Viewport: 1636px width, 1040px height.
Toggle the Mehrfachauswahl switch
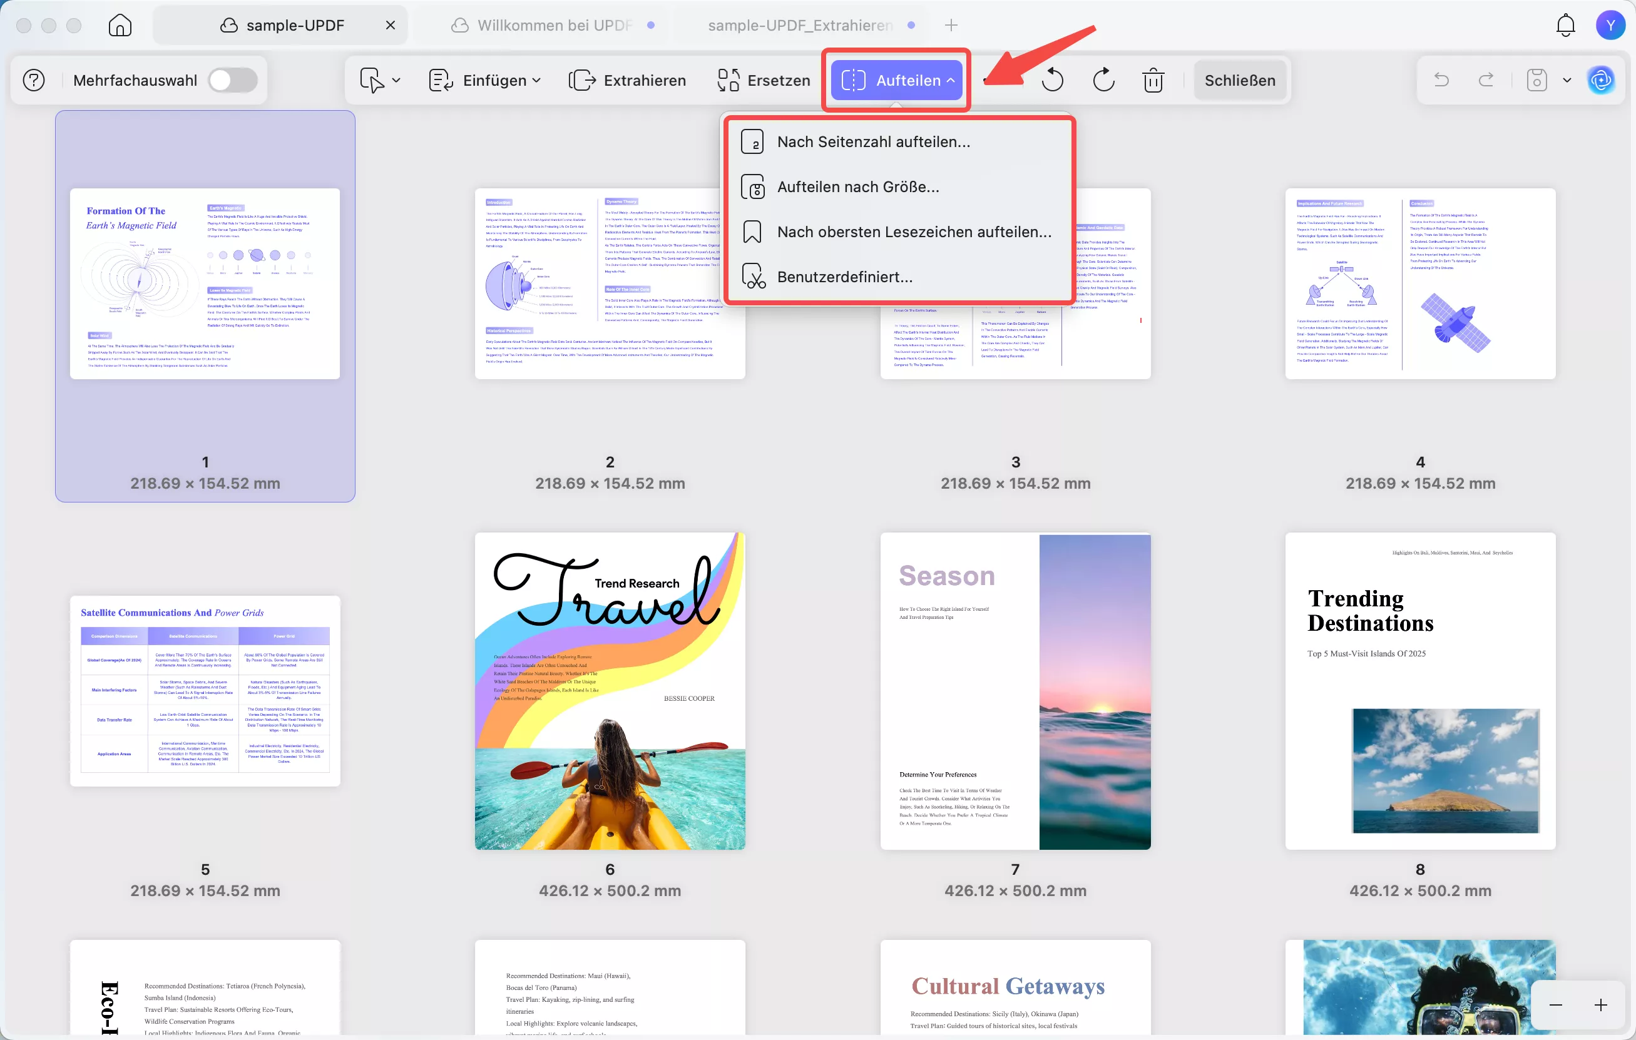point(232,80)
